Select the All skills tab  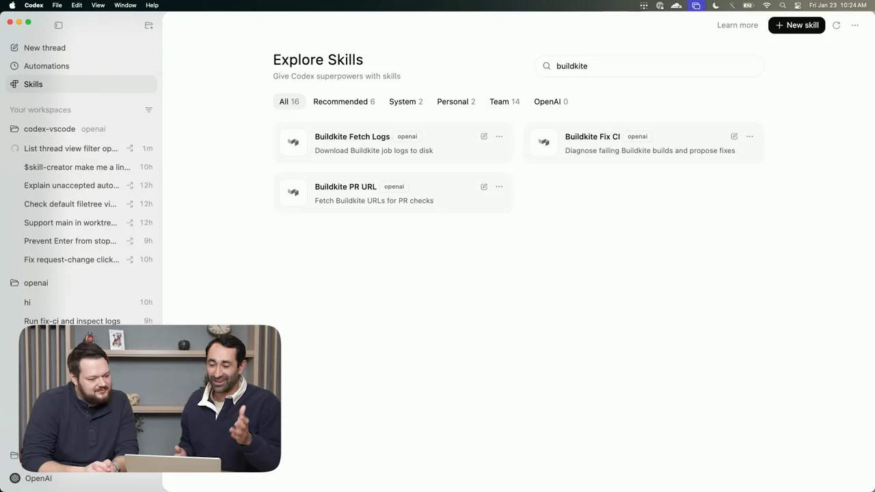coord(289,102)
